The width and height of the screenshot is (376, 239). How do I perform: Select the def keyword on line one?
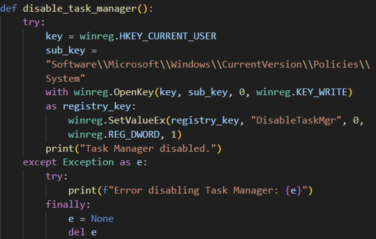[x=8, y=8]
